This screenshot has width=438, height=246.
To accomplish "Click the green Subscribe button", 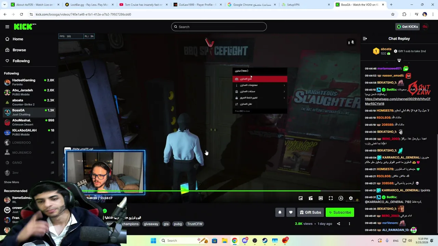I will [340, 212].
